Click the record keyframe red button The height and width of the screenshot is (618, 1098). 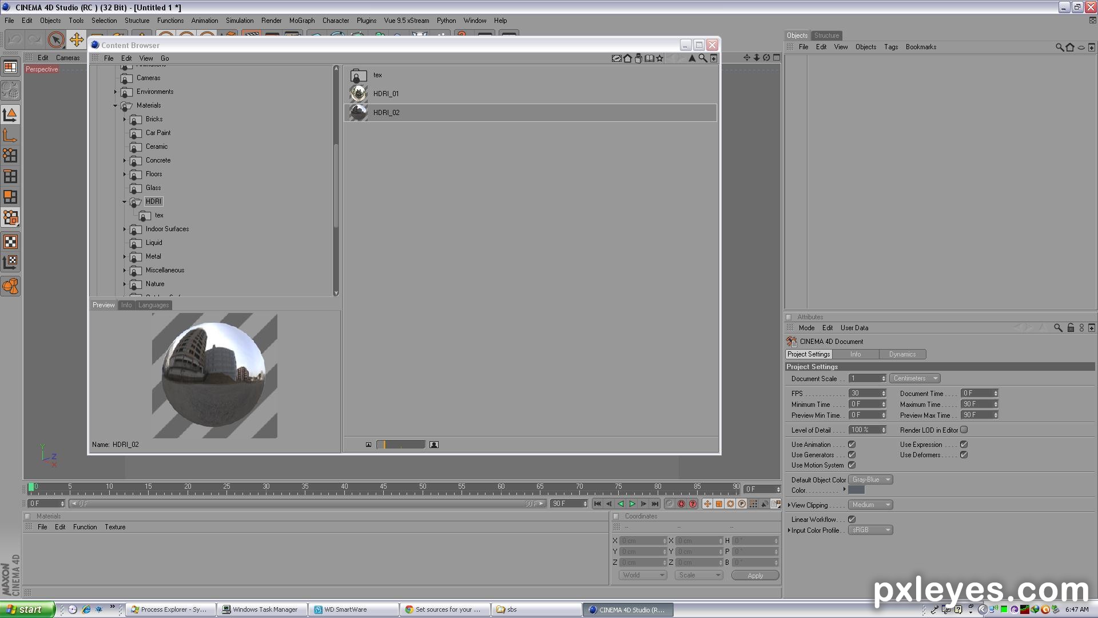[681, 504]
